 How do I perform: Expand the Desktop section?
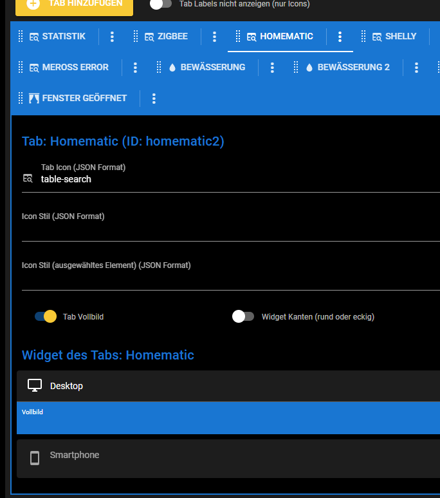[228, 385]
